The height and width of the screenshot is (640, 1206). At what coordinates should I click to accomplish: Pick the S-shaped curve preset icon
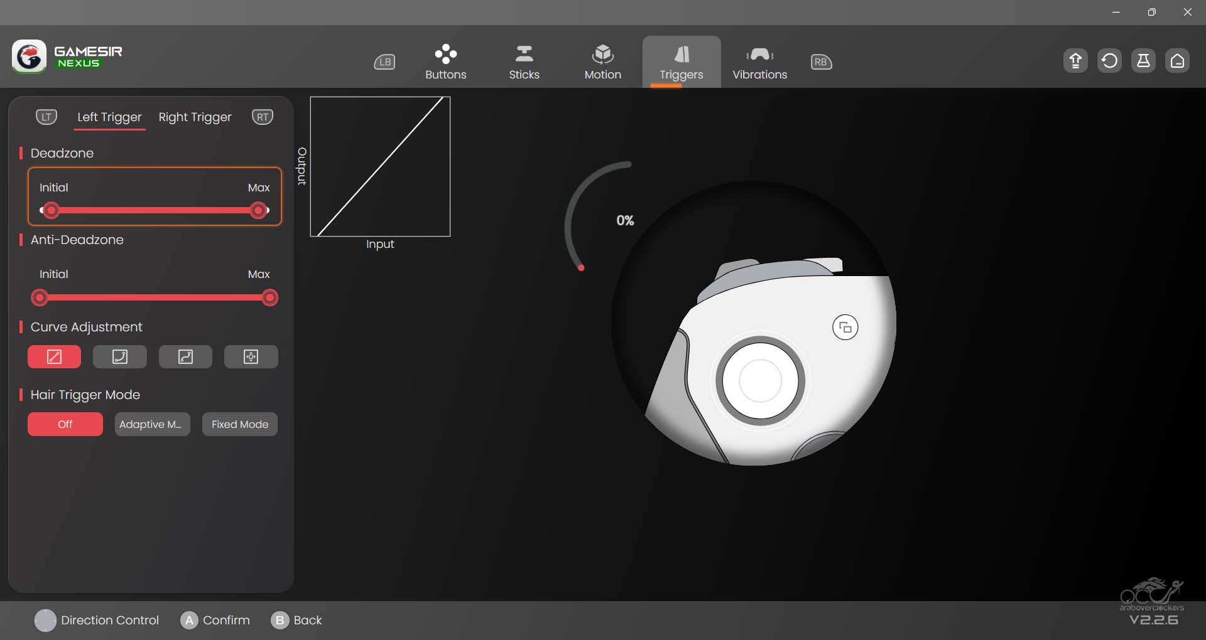click(x=185, y=357)
